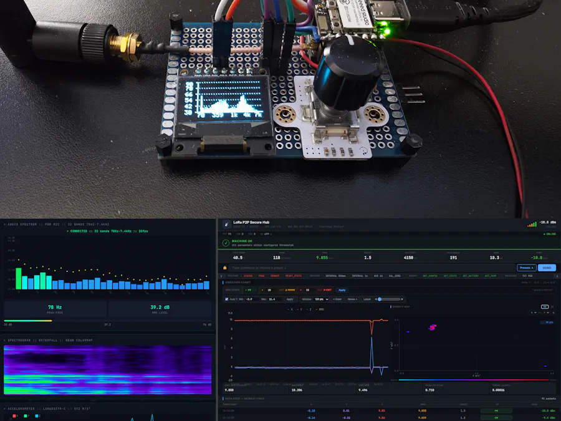Click the TXT MSG preset
The width and height of the screenshot is (561, 421).
click(527, 276)
